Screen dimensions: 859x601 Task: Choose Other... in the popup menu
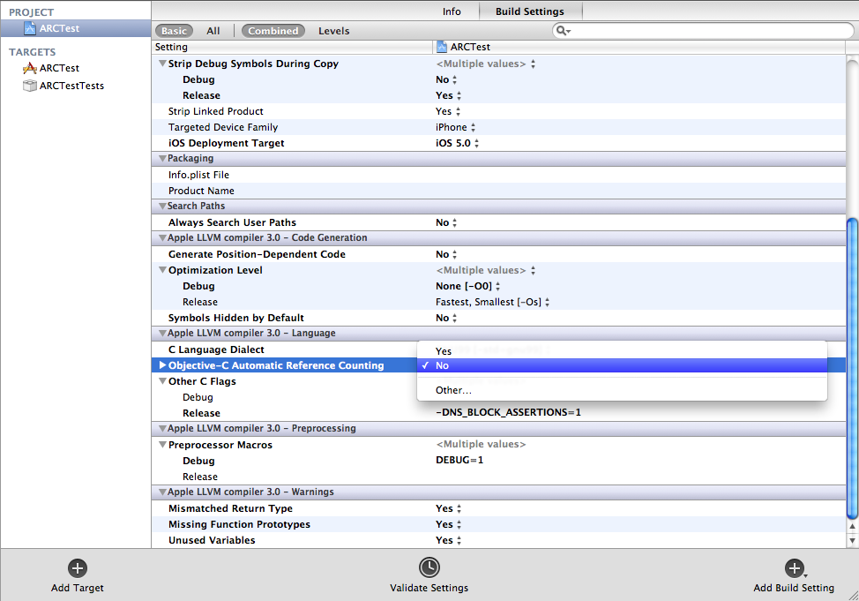point(622,390)
